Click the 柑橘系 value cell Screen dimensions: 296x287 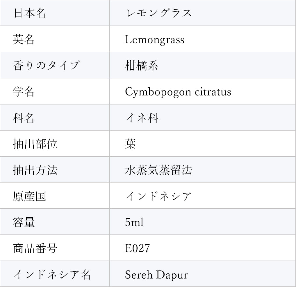pyautogui.click(x=141, y=66)
